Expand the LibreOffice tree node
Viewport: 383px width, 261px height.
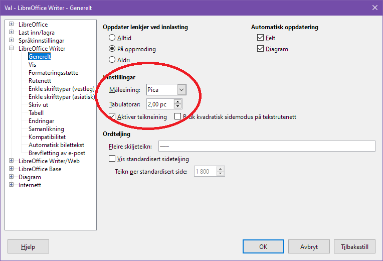pyautogui.click(x=11, y=24)
